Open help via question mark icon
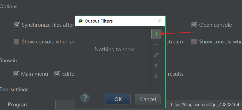The image size is (242, 110). [x=85, y=98]
